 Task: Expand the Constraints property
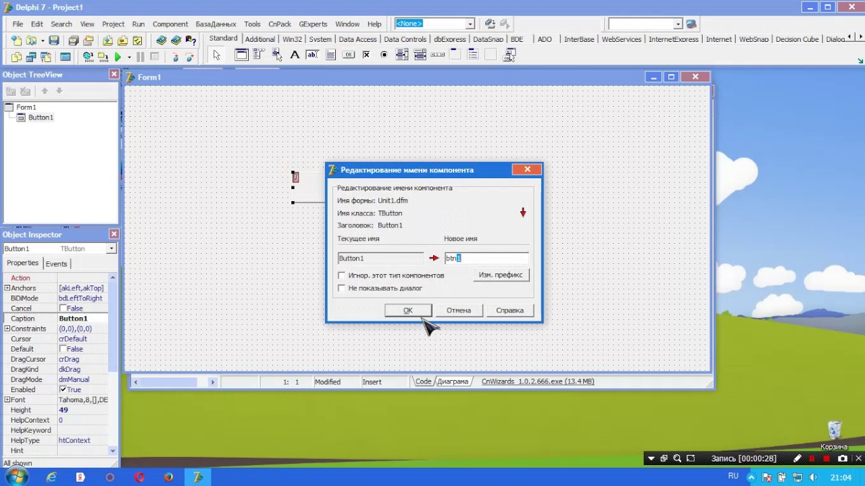(x=7, y=329)
